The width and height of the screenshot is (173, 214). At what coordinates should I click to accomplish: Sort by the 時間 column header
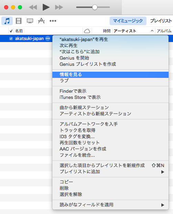point(107,31)
